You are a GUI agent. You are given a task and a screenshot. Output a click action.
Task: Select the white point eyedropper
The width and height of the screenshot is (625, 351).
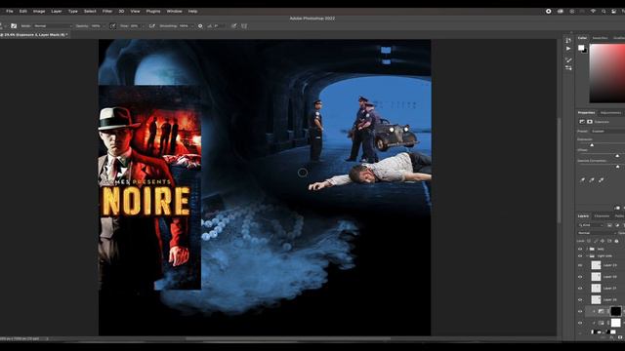click(602, 179)
